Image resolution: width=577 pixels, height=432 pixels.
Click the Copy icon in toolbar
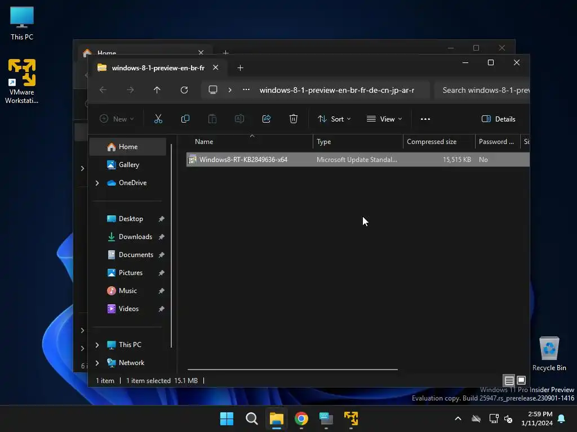185,119
